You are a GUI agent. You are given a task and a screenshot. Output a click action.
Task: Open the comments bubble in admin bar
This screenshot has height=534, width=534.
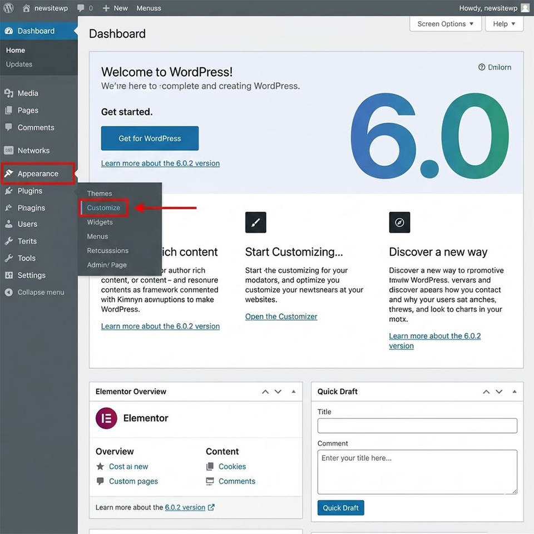click(x=81, y=8)
